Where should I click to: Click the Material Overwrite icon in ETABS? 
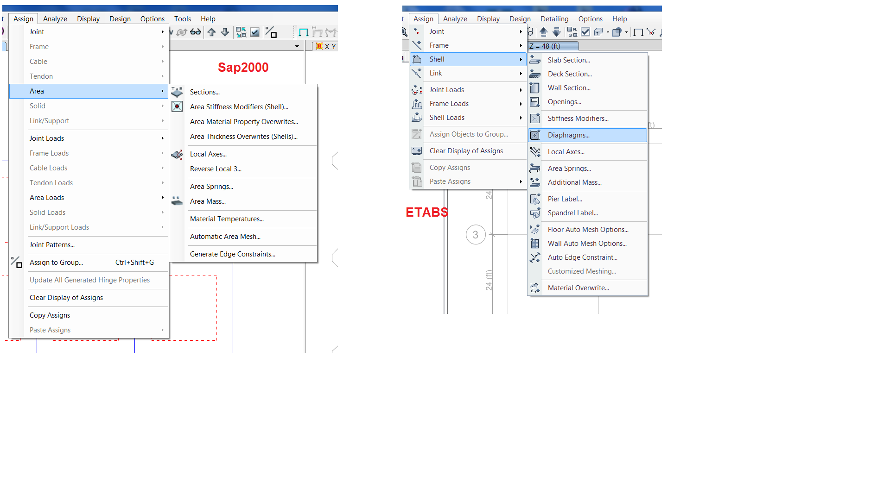pyautogui.click(x=535, y=288)
